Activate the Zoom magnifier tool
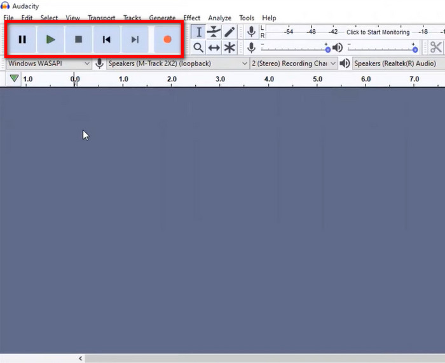Screen dimensions: 445x363 pos(198,48)
